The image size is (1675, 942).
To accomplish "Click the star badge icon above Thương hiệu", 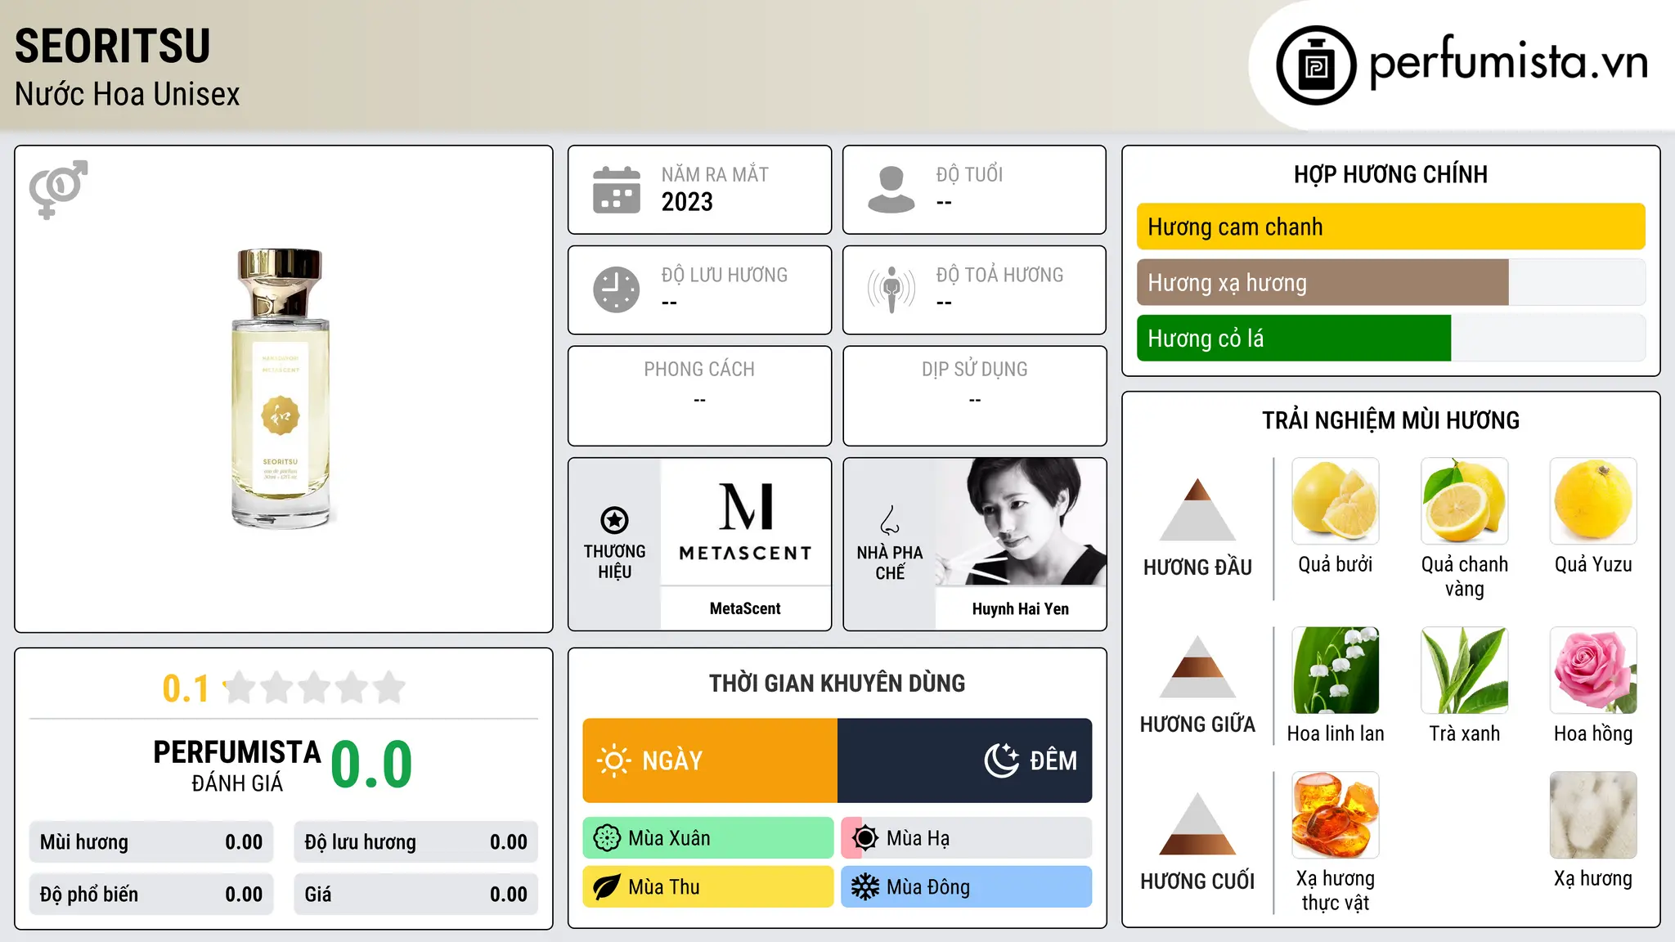I will [614, 519].
